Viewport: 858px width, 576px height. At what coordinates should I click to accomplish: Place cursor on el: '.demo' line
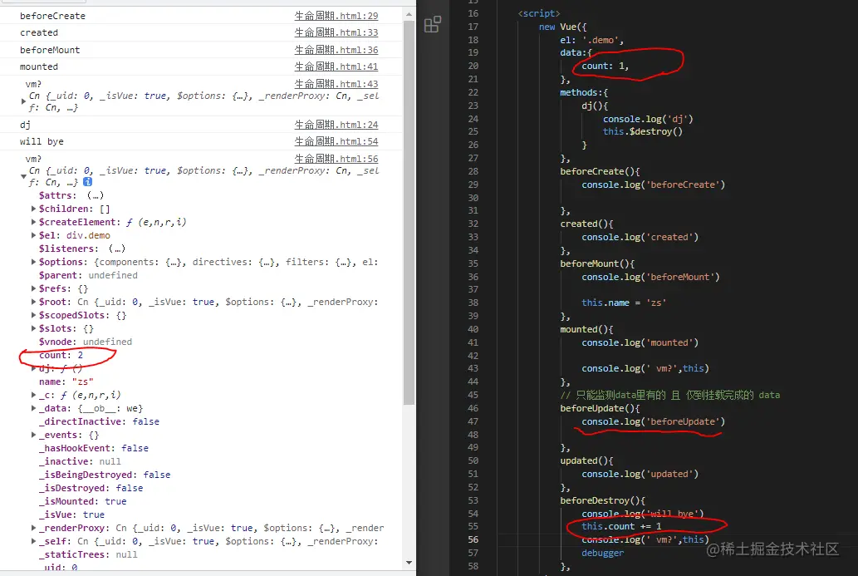click(591, 40)
